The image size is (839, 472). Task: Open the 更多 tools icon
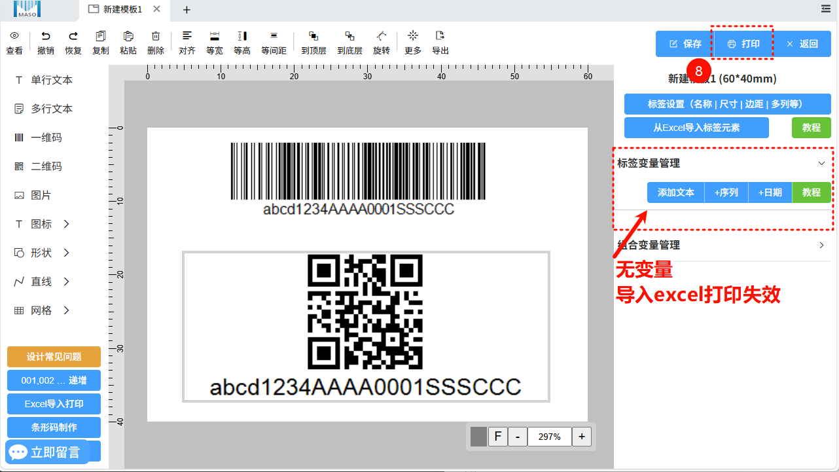(413, 35)
